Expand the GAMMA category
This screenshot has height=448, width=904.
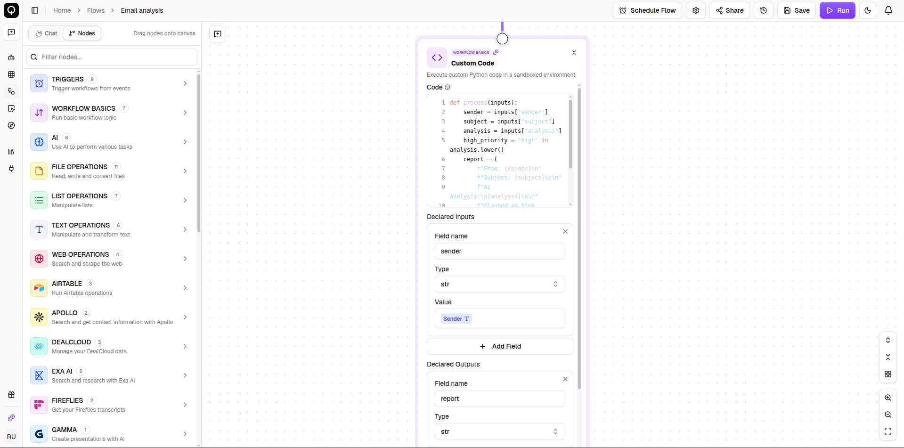pyautogui.click(x=109, y=434)
